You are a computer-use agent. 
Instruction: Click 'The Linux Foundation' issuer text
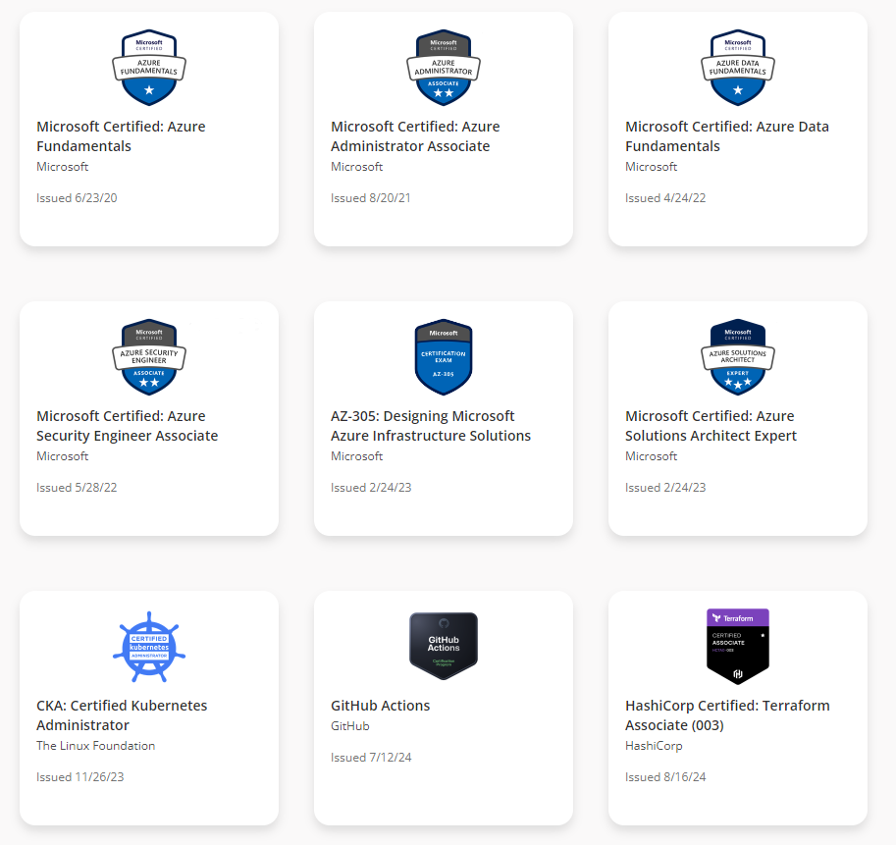click(95, 746)
